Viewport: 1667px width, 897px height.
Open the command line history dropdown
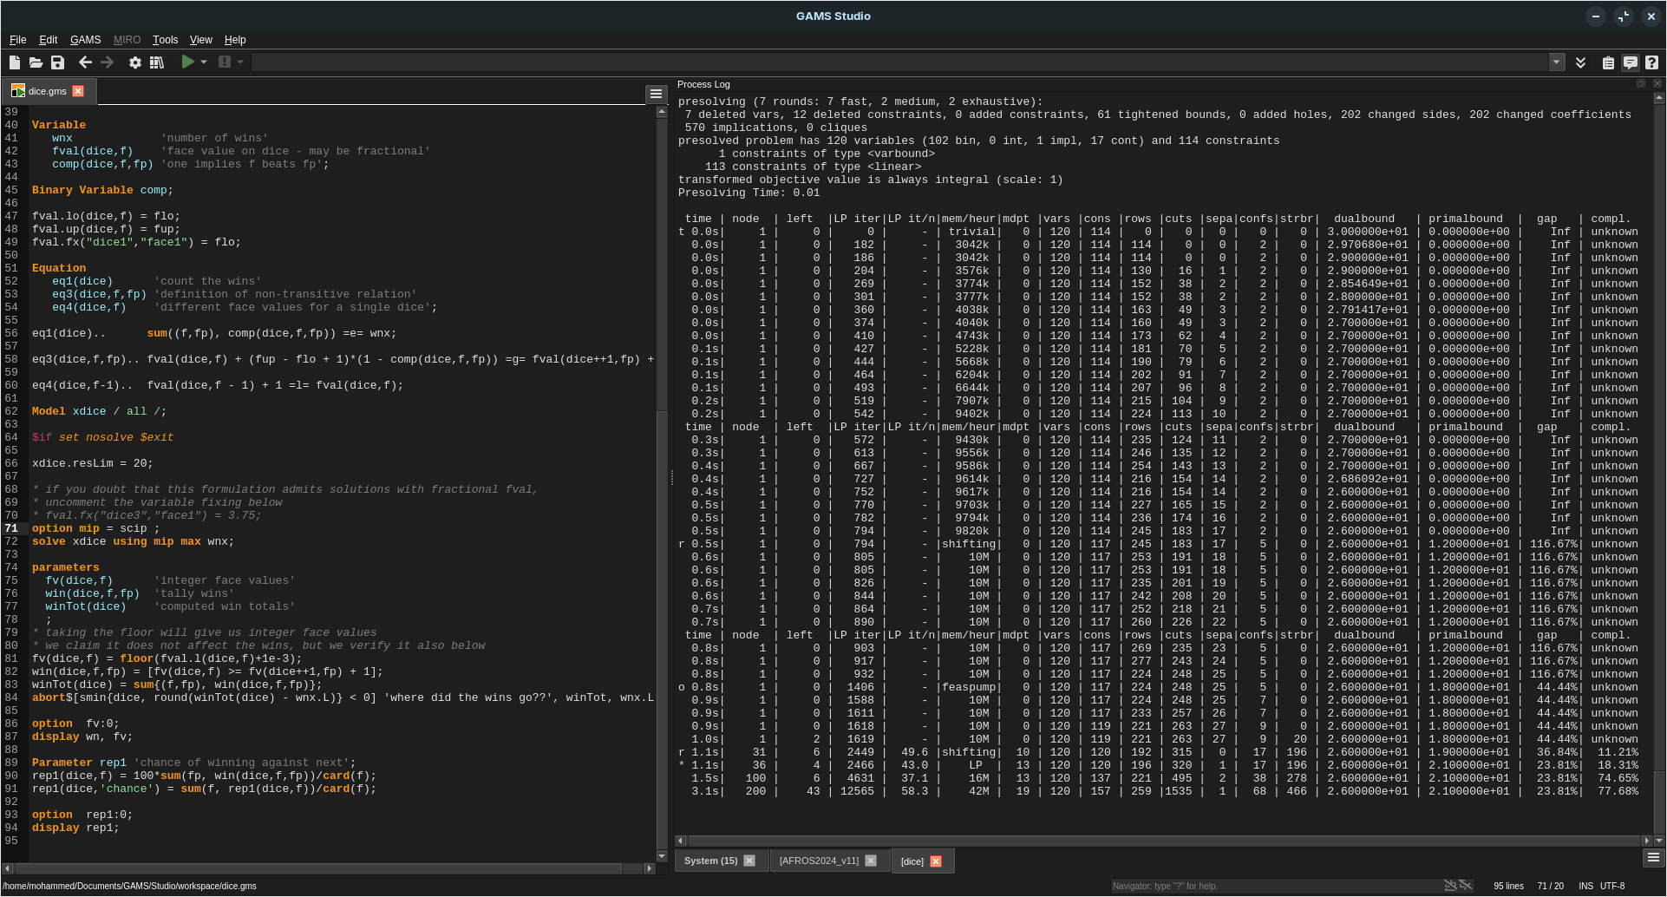(x=1557, y=62)
